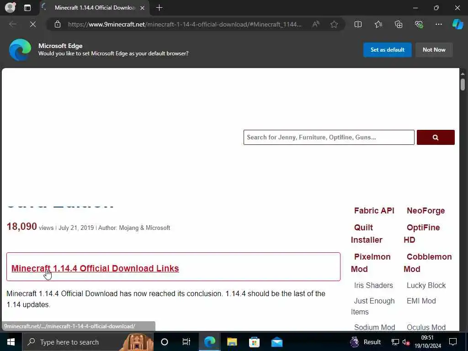The height and width of the screenshot is (351, 468).
Task: Open the Oculus Mod link
Action: (x=426, y=327)
